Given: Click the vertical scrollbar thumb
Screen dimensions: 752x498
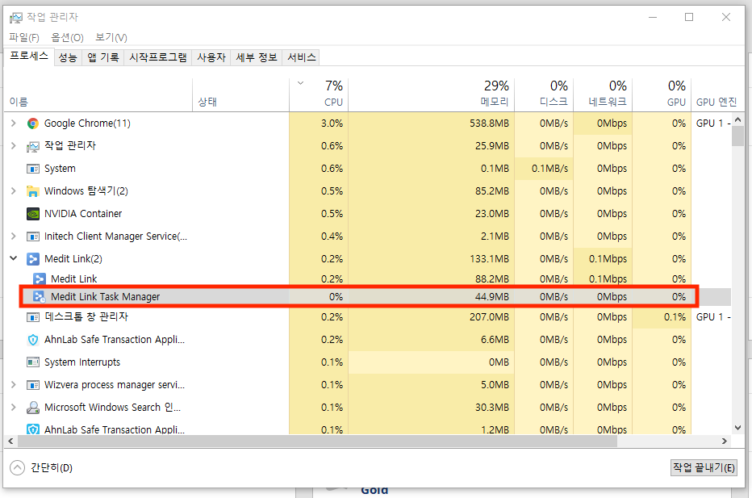Looking at the screenshot, I should coord(738,136).
